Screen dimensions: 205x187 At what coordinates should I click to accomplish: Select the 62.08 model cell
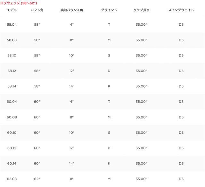click(x=12, y=179)
